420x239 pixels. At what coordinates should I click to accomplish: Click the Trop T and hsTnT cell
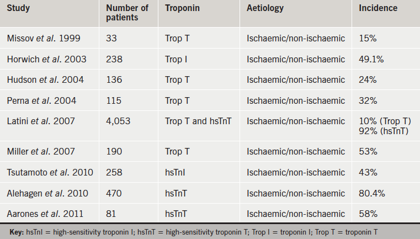pos(198,120)
